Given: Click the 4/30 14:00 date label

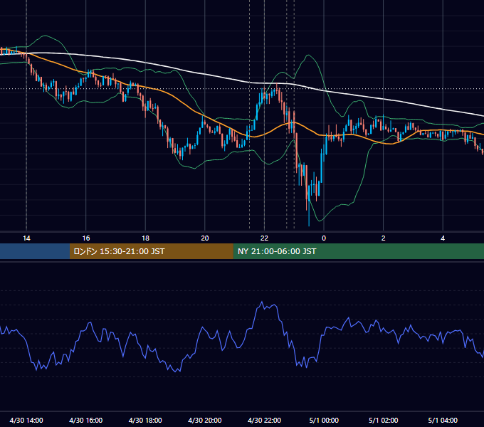Looking at the screenshot, I should click(x=26, y=420).
